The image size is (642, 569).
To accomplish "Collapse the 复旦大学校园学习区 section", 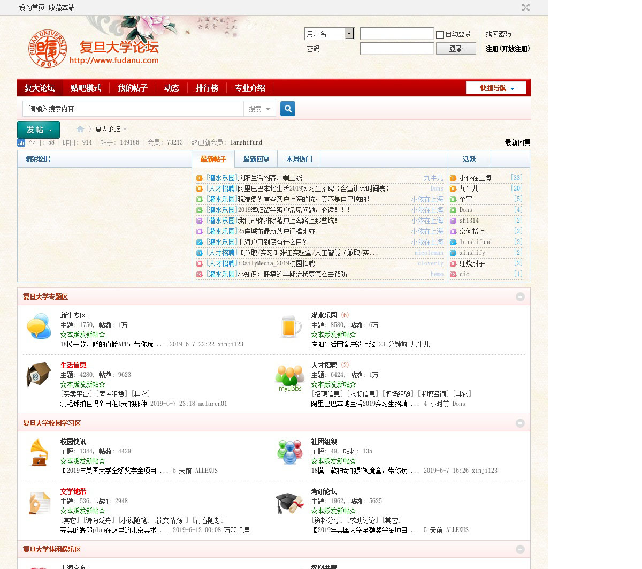I will tap(520, 423).
